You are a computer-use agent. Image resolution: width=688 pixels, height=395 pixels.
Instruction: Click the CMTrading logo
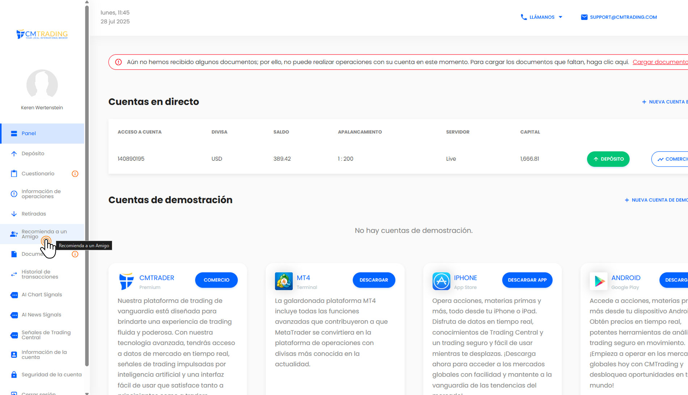pyautogui.click(x=42, y=34)
